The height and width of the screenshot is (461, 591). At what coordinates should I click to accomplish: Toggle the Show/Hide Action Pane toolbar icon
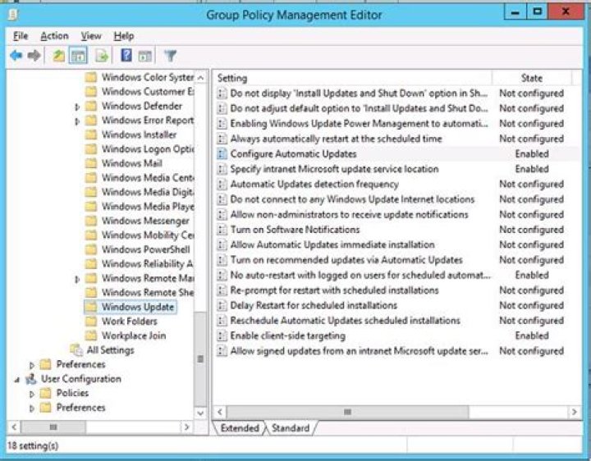[x=145, y=56]
